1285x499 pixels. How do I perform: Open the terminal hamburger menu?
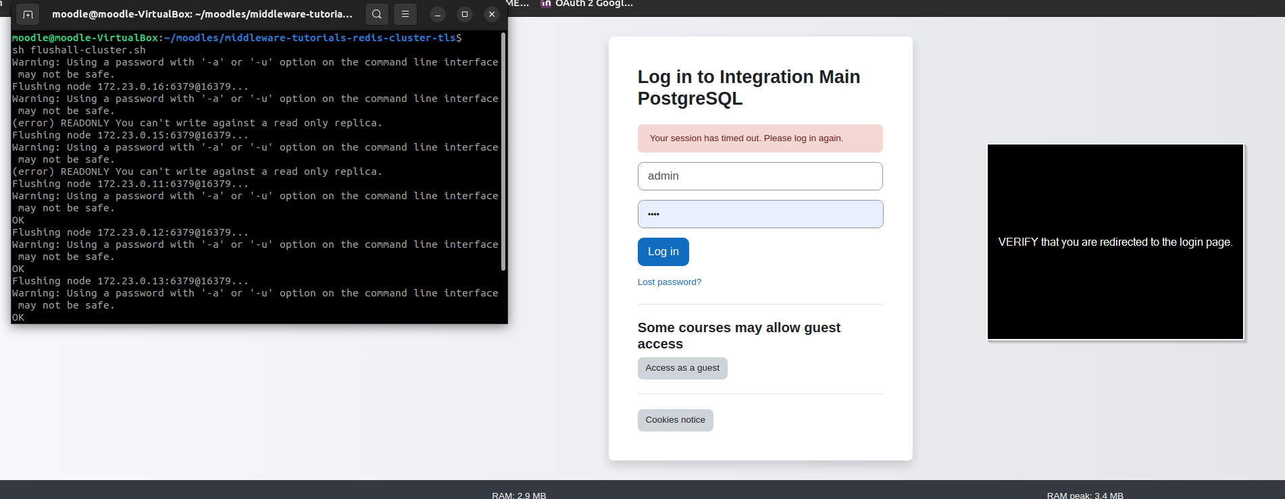click(405, 14)
